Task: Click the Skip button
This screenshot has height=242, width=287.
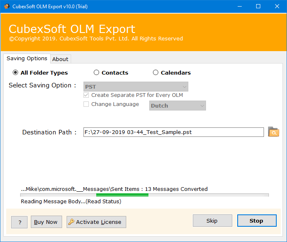Action: click(212, 221)
